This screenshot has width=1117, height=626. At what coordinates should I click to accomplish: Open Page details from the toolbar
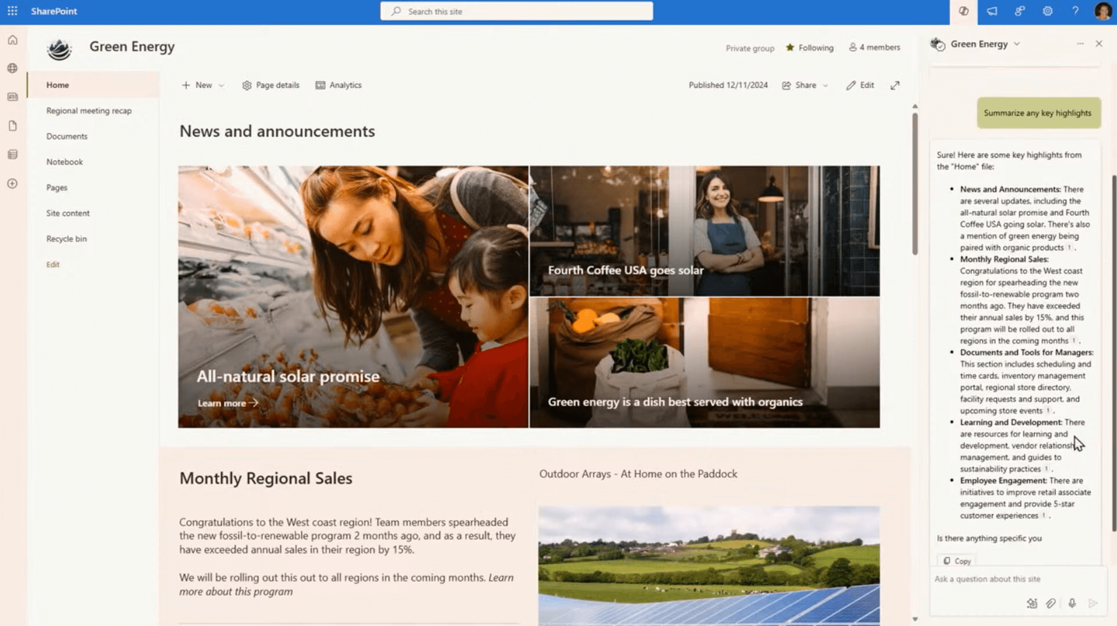271,85
